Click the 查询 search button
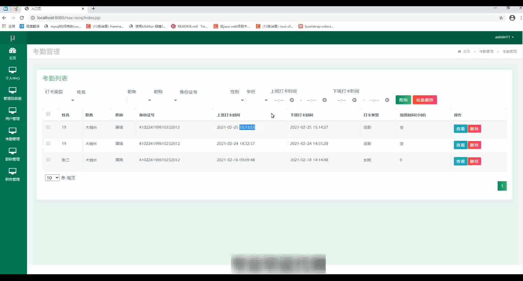523x281 pixels. pos(403,100)
